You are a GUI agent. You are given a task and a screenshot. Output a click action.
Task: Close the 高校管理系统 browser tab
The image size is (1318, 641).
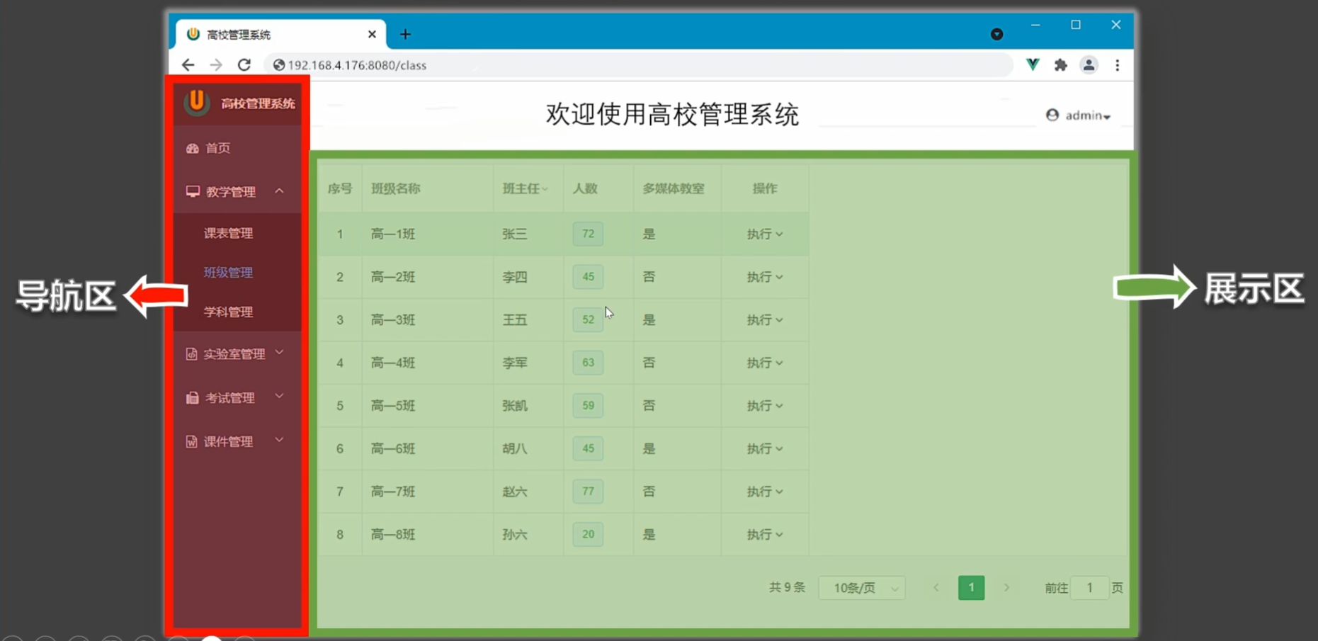tap(372, 34)
